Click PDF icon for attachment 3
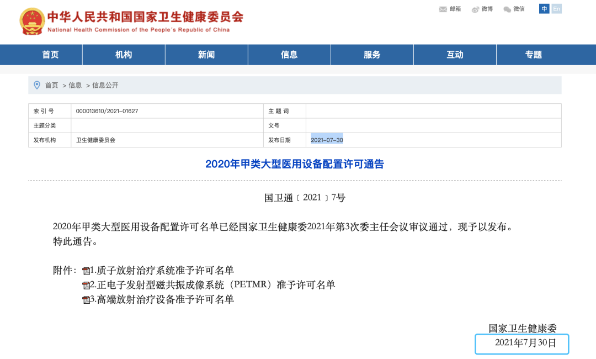The image size is (596, 359). click(x=86, y=299)
